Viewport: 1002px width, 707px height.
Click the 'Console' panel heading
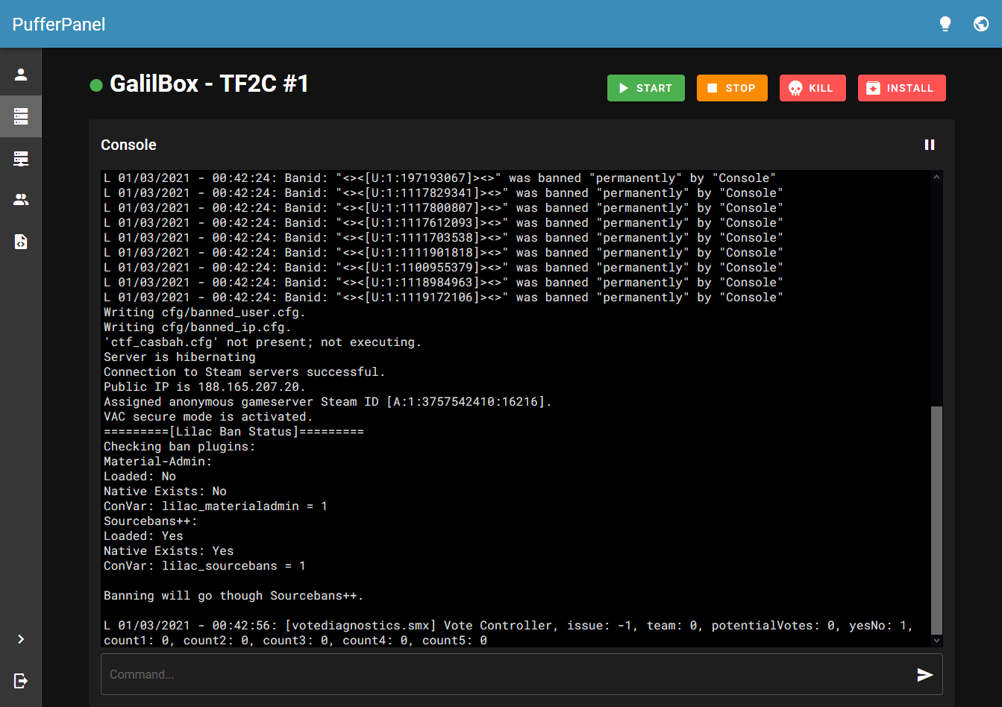point(128,145)
